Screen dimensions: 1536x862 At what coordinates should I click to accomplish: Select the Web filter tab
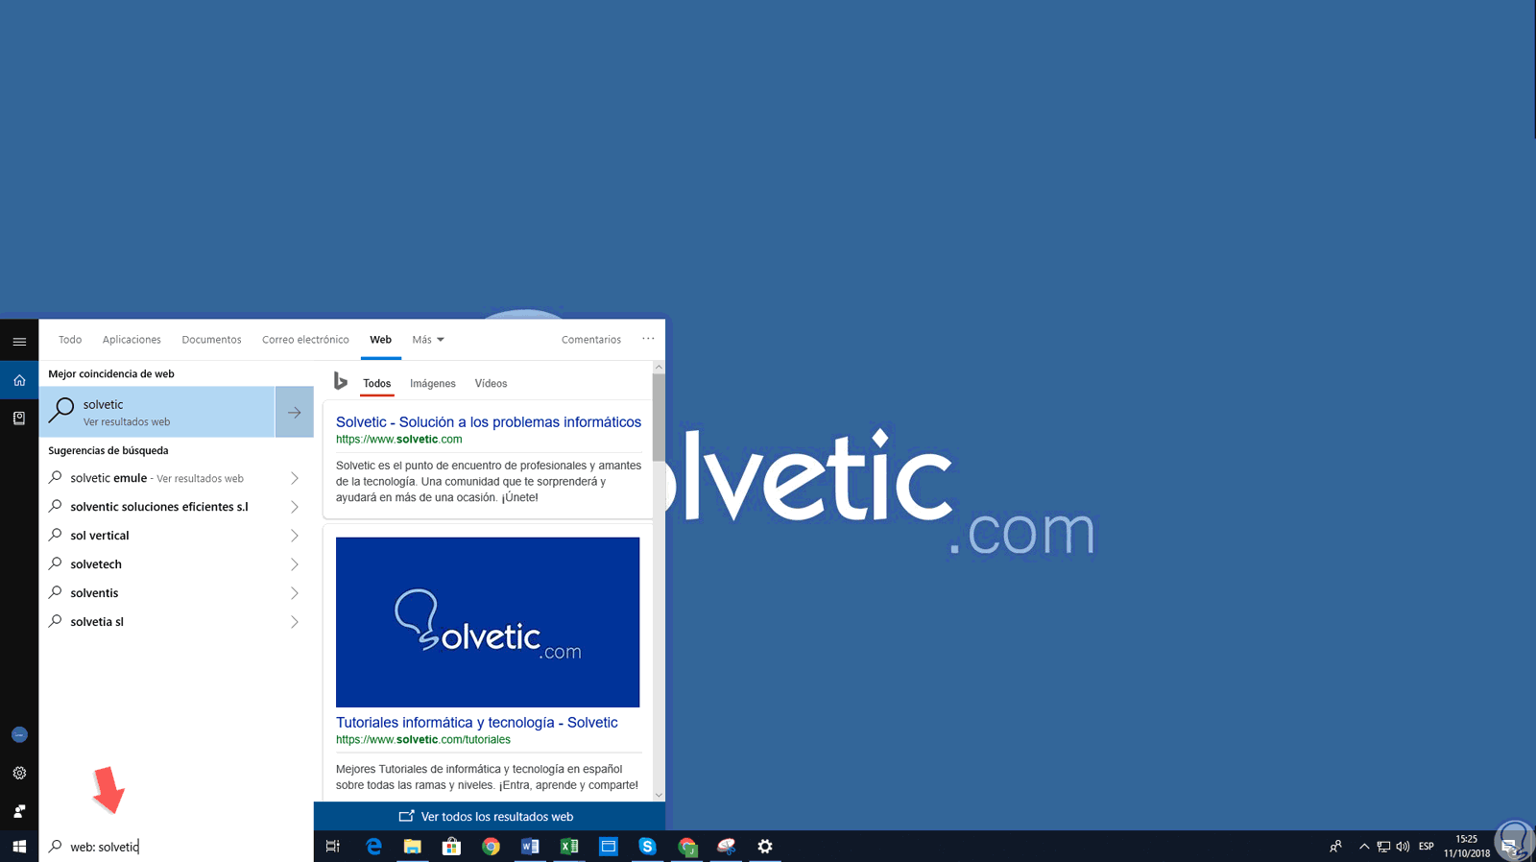(381, 340)
